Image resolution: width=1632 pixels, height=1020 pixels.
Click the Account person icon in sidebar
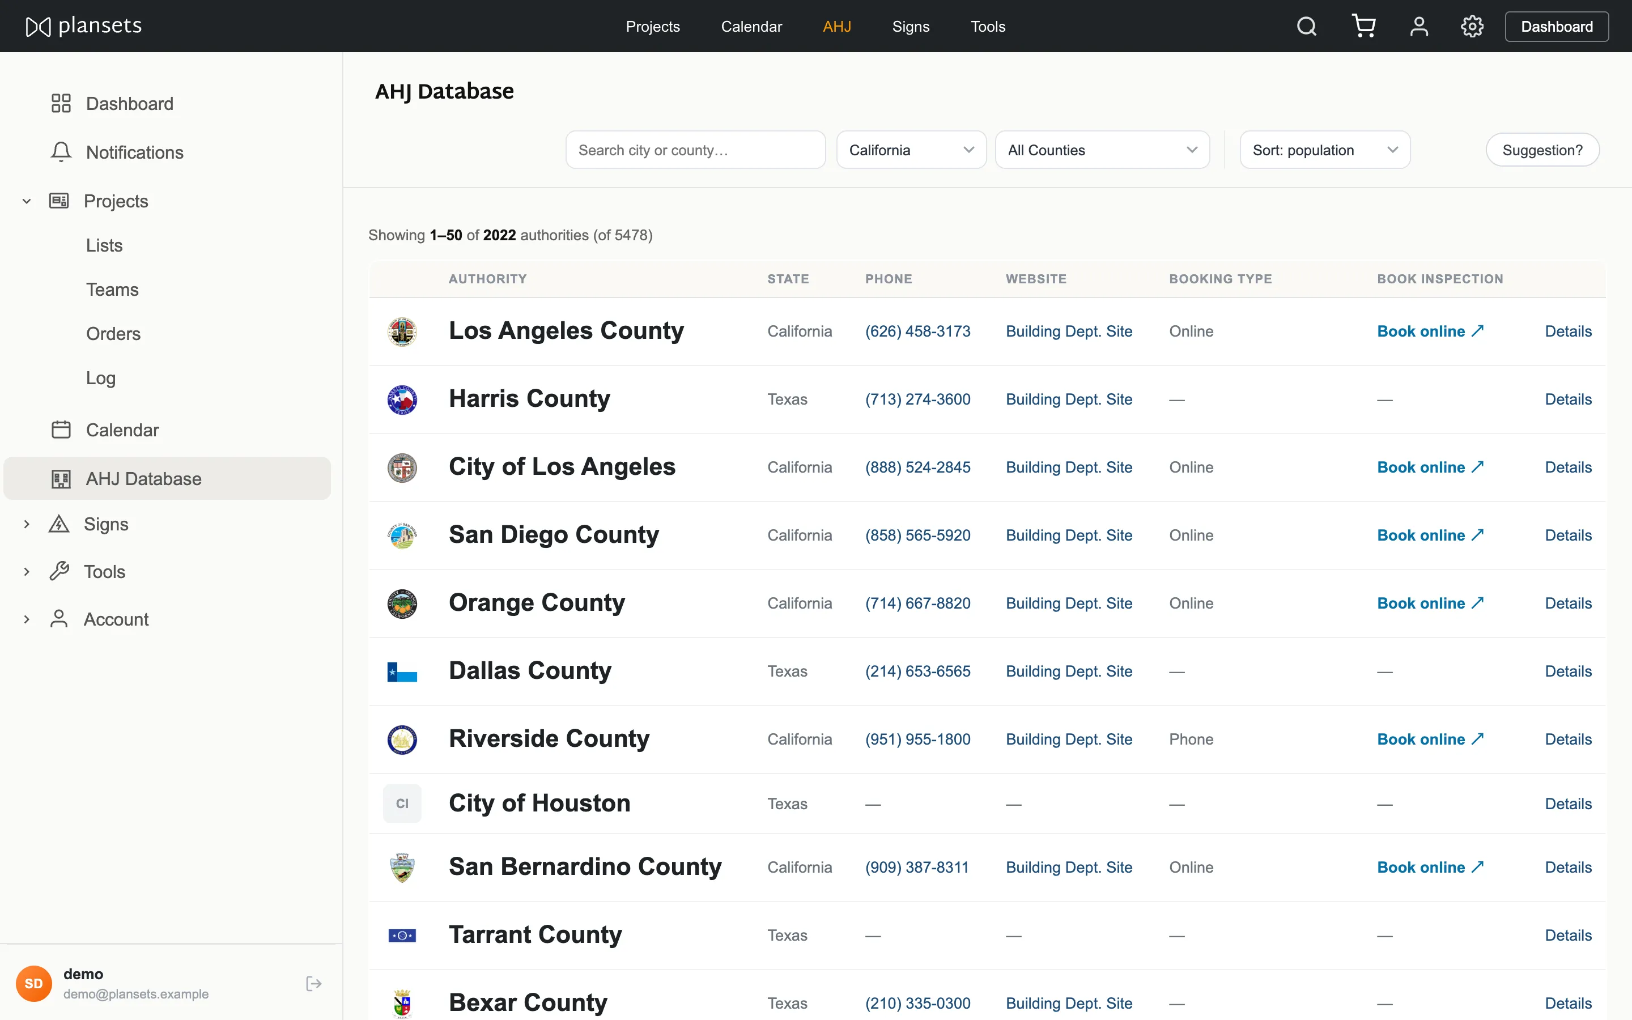point(59,619)
